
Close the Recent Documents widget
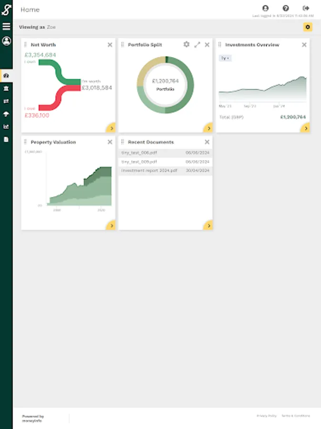click(207, 142)
